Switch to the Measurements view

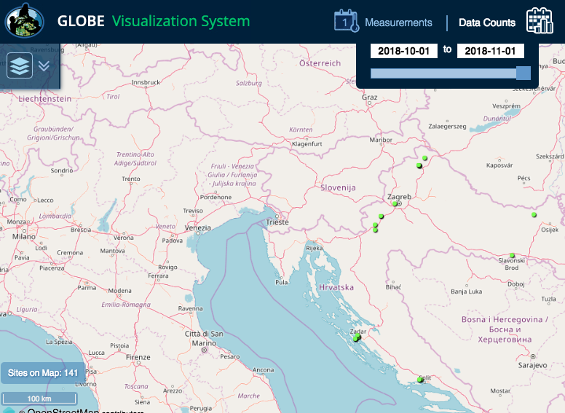pos(398,23)
